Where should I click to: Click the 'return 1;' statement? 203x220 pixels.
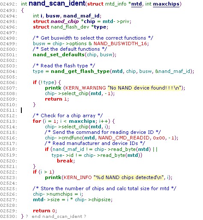click(57, 99)
